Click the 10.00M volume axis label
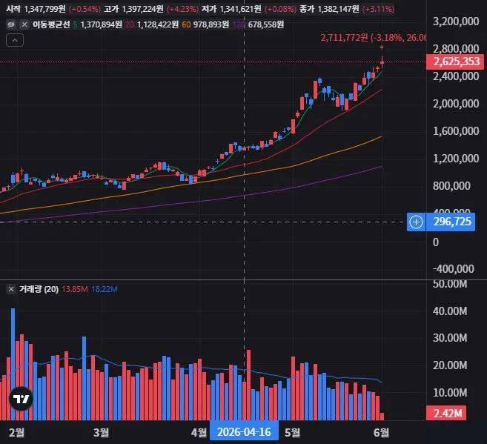487x444 pixels. click(x=450, y=392)
